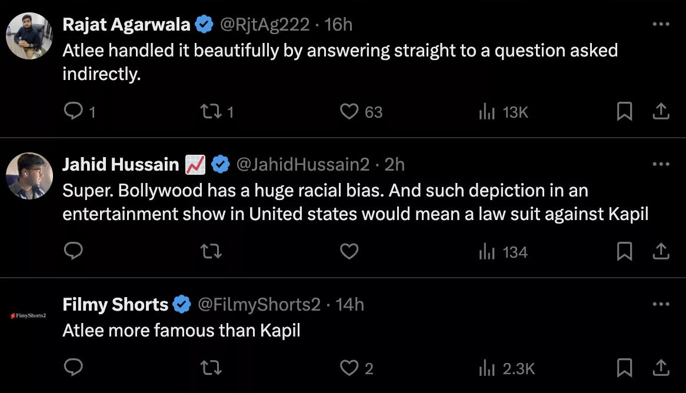Image resolution: width=686 pixels, height=393 pixels.
Task: Bookmark the Filmy Shorts tweet
Action: [x=624, y=368]
